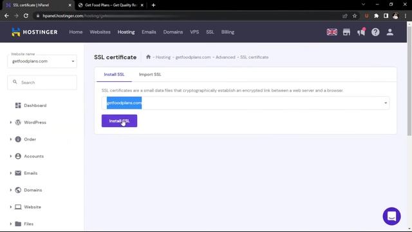The image size is (412, 232).
Task: Expand the WordPress sidebar section arrow
Action: [11, 122]
